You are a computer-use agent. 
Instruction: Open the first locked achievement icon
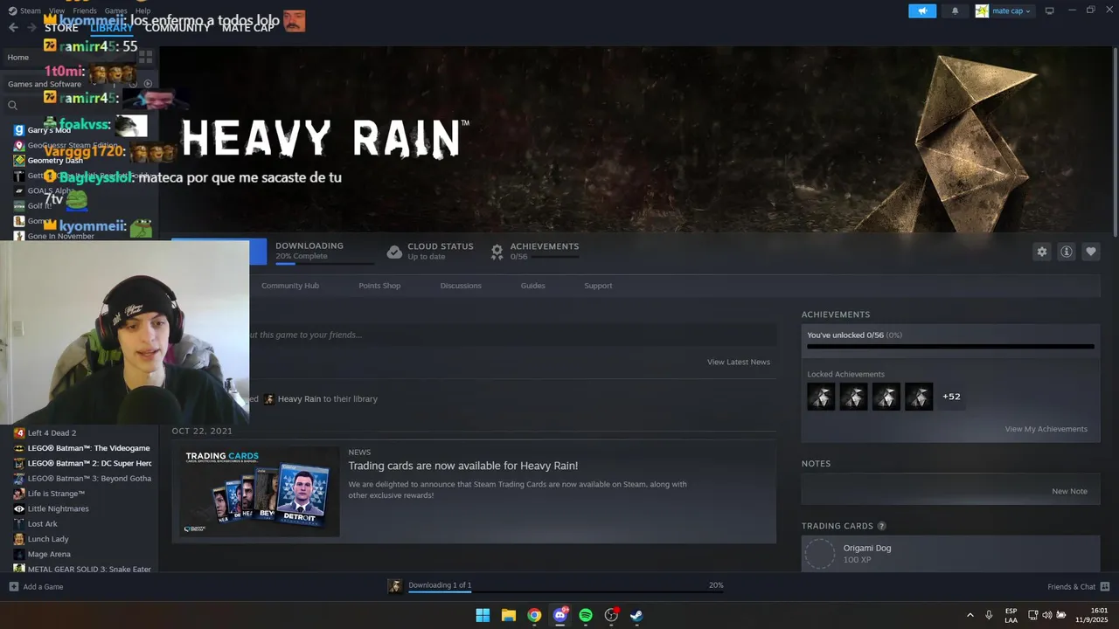pos(821,397)
